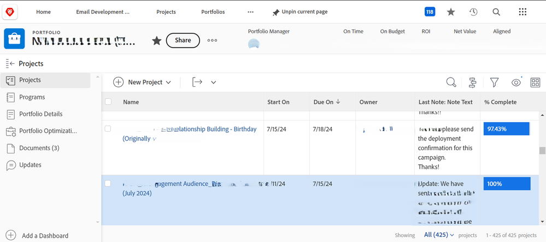Tick the checkbox for the July 2024 project
Image resolution: width=546 pixels, height=242 pixels.
coord(108,184)
